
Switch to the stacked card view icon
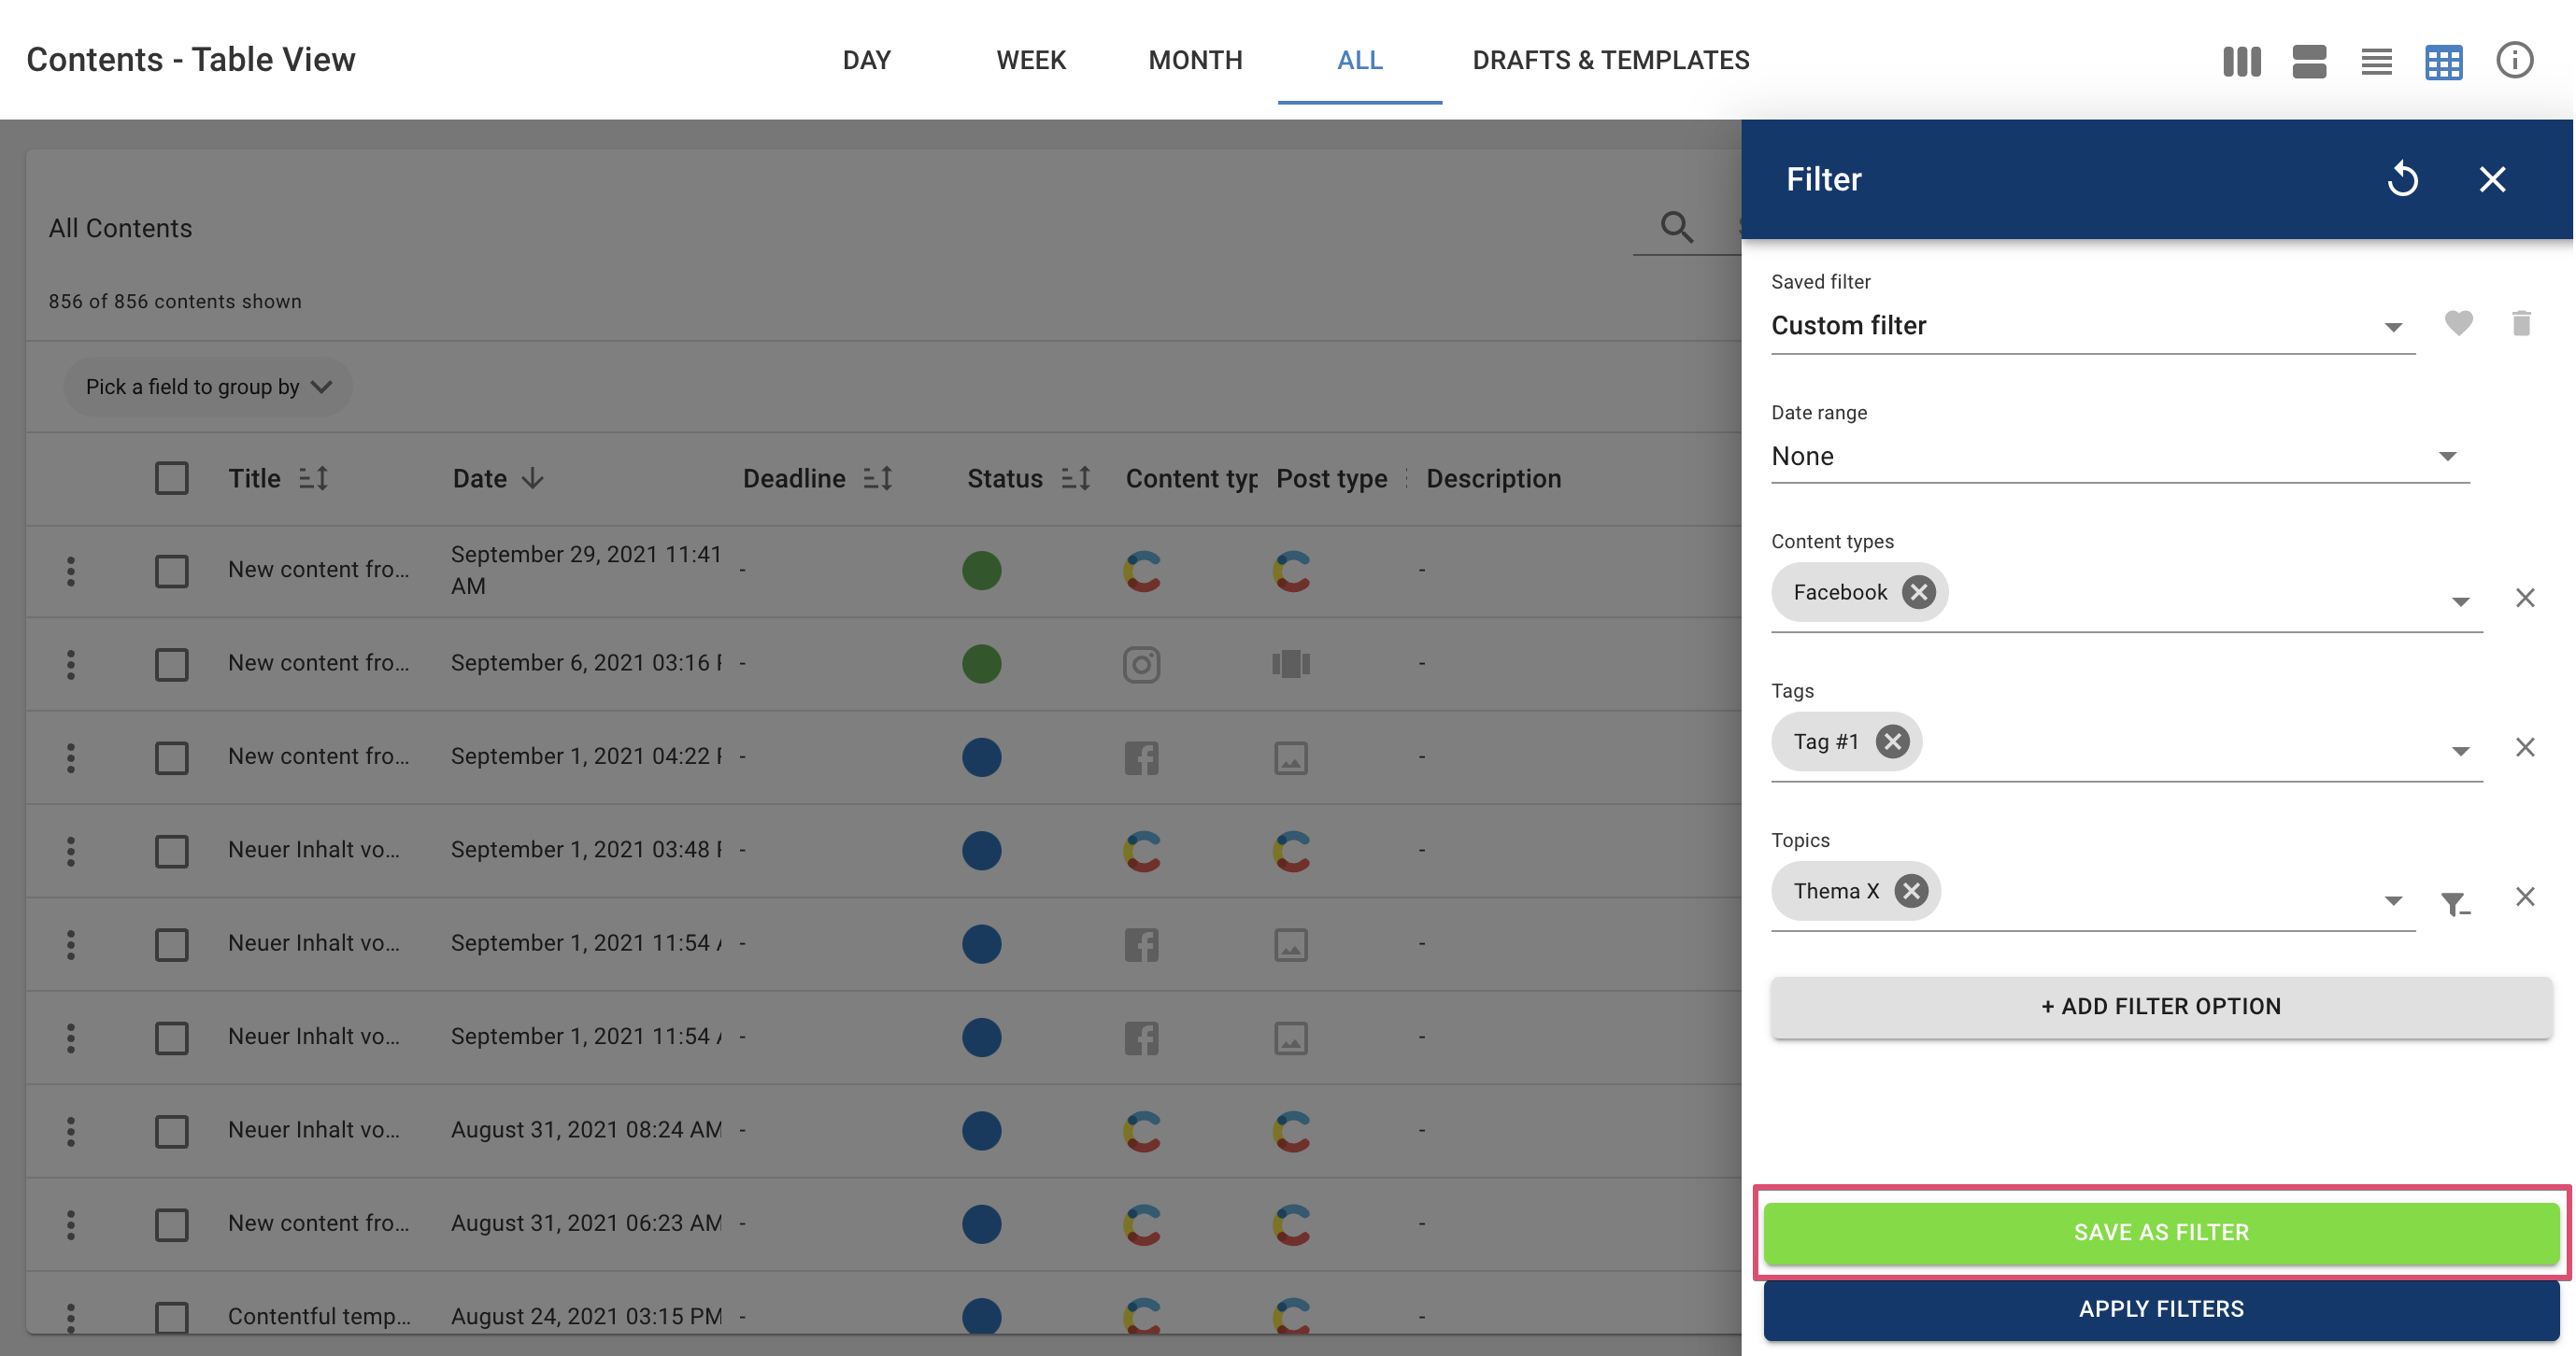click(2309, 61)
